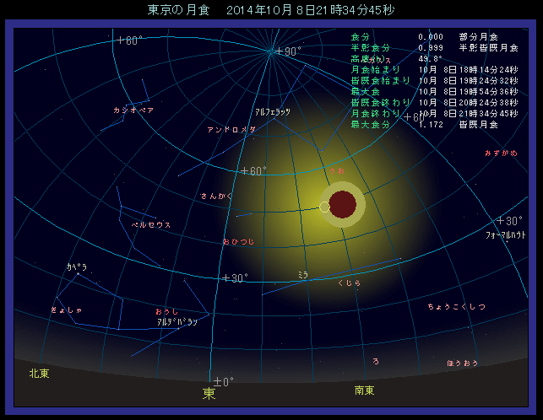Image resolution: width=543 pixels, height=420 pixels.
Task: Select the くじら constellation label
Action: click(349, 283)
